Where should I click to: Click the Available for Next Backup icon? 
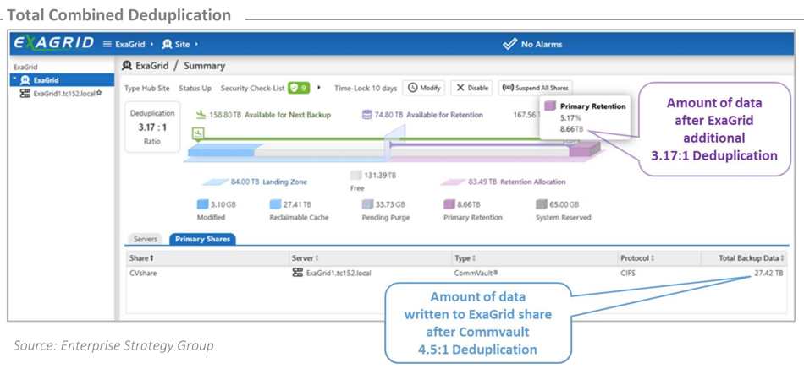(x=201, y=115)
